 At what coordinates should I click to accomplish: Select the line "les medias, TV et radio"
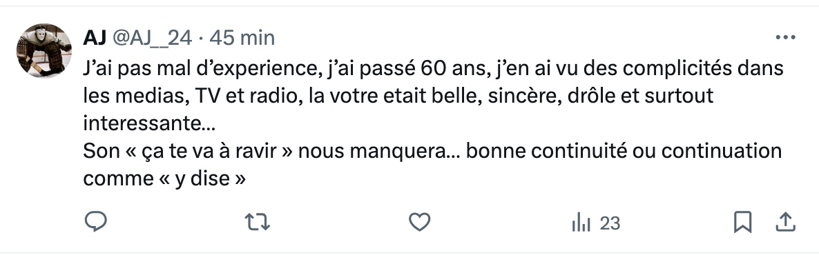pos(193,96)
